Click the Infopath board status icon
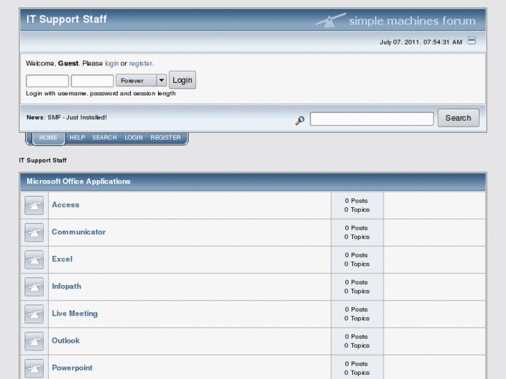 pos(34,287)
